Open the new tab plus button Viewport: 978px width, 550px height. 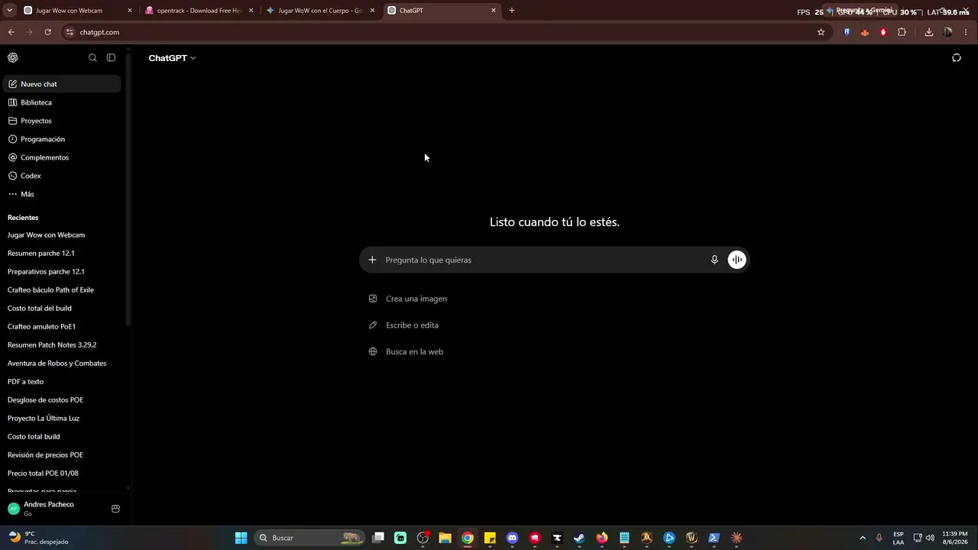point(511,11)
